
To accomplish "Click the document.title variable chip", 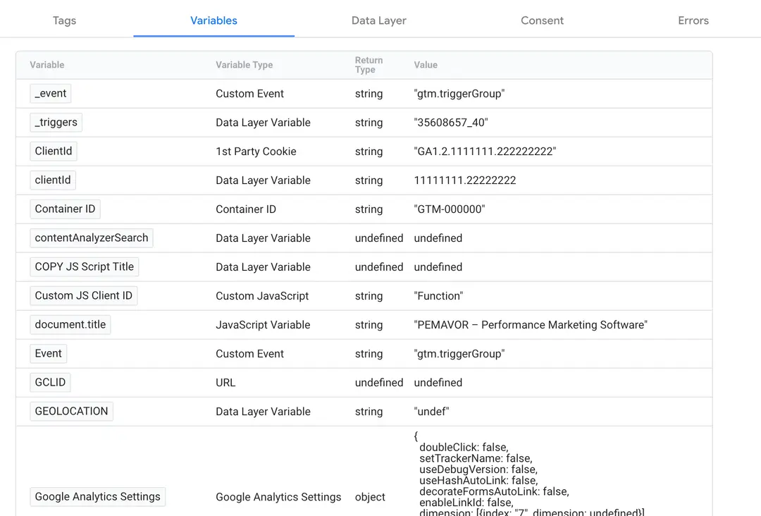I will point(70,324).
